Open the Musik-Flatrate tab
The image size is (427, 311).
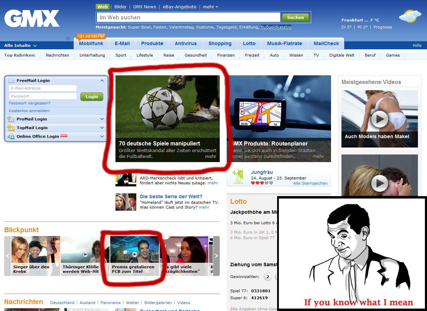pos(284,43)
